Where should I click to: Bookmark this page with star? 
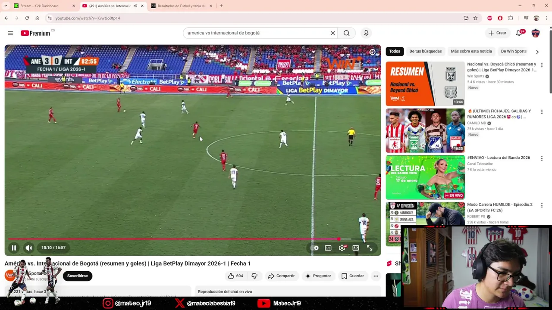475,18
